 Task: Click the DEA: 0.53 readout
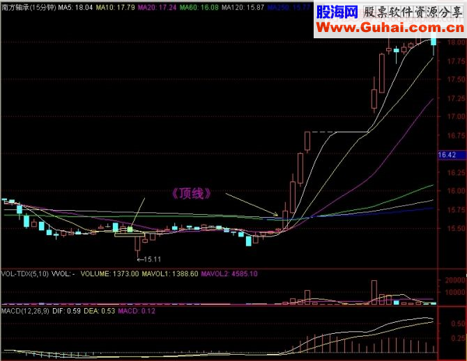click(x=99, y=311)
